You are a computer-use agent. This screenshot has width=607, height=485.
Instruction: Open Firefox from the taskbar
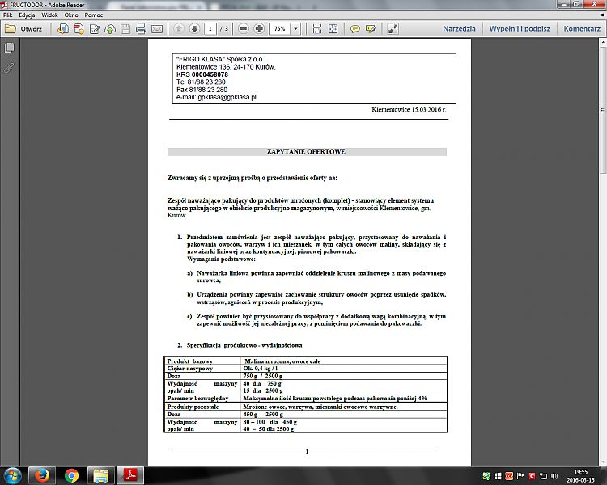(40, 474)
